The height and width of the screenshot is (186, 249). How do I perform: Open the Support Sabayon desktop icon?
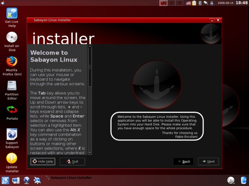(12, 139)
